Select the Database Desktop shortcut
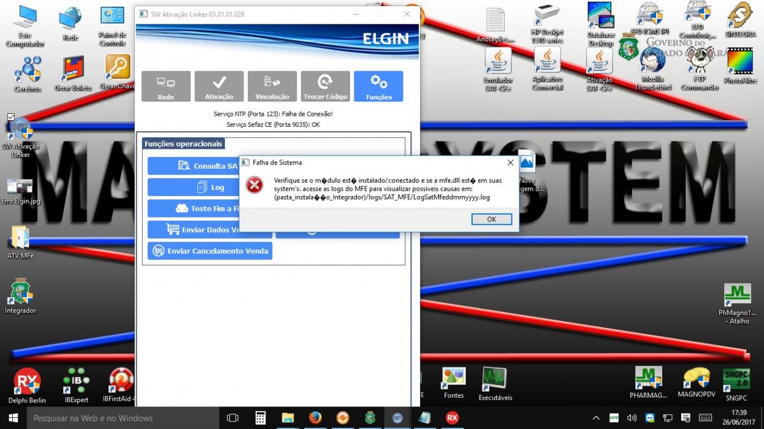 click(600, 25)
